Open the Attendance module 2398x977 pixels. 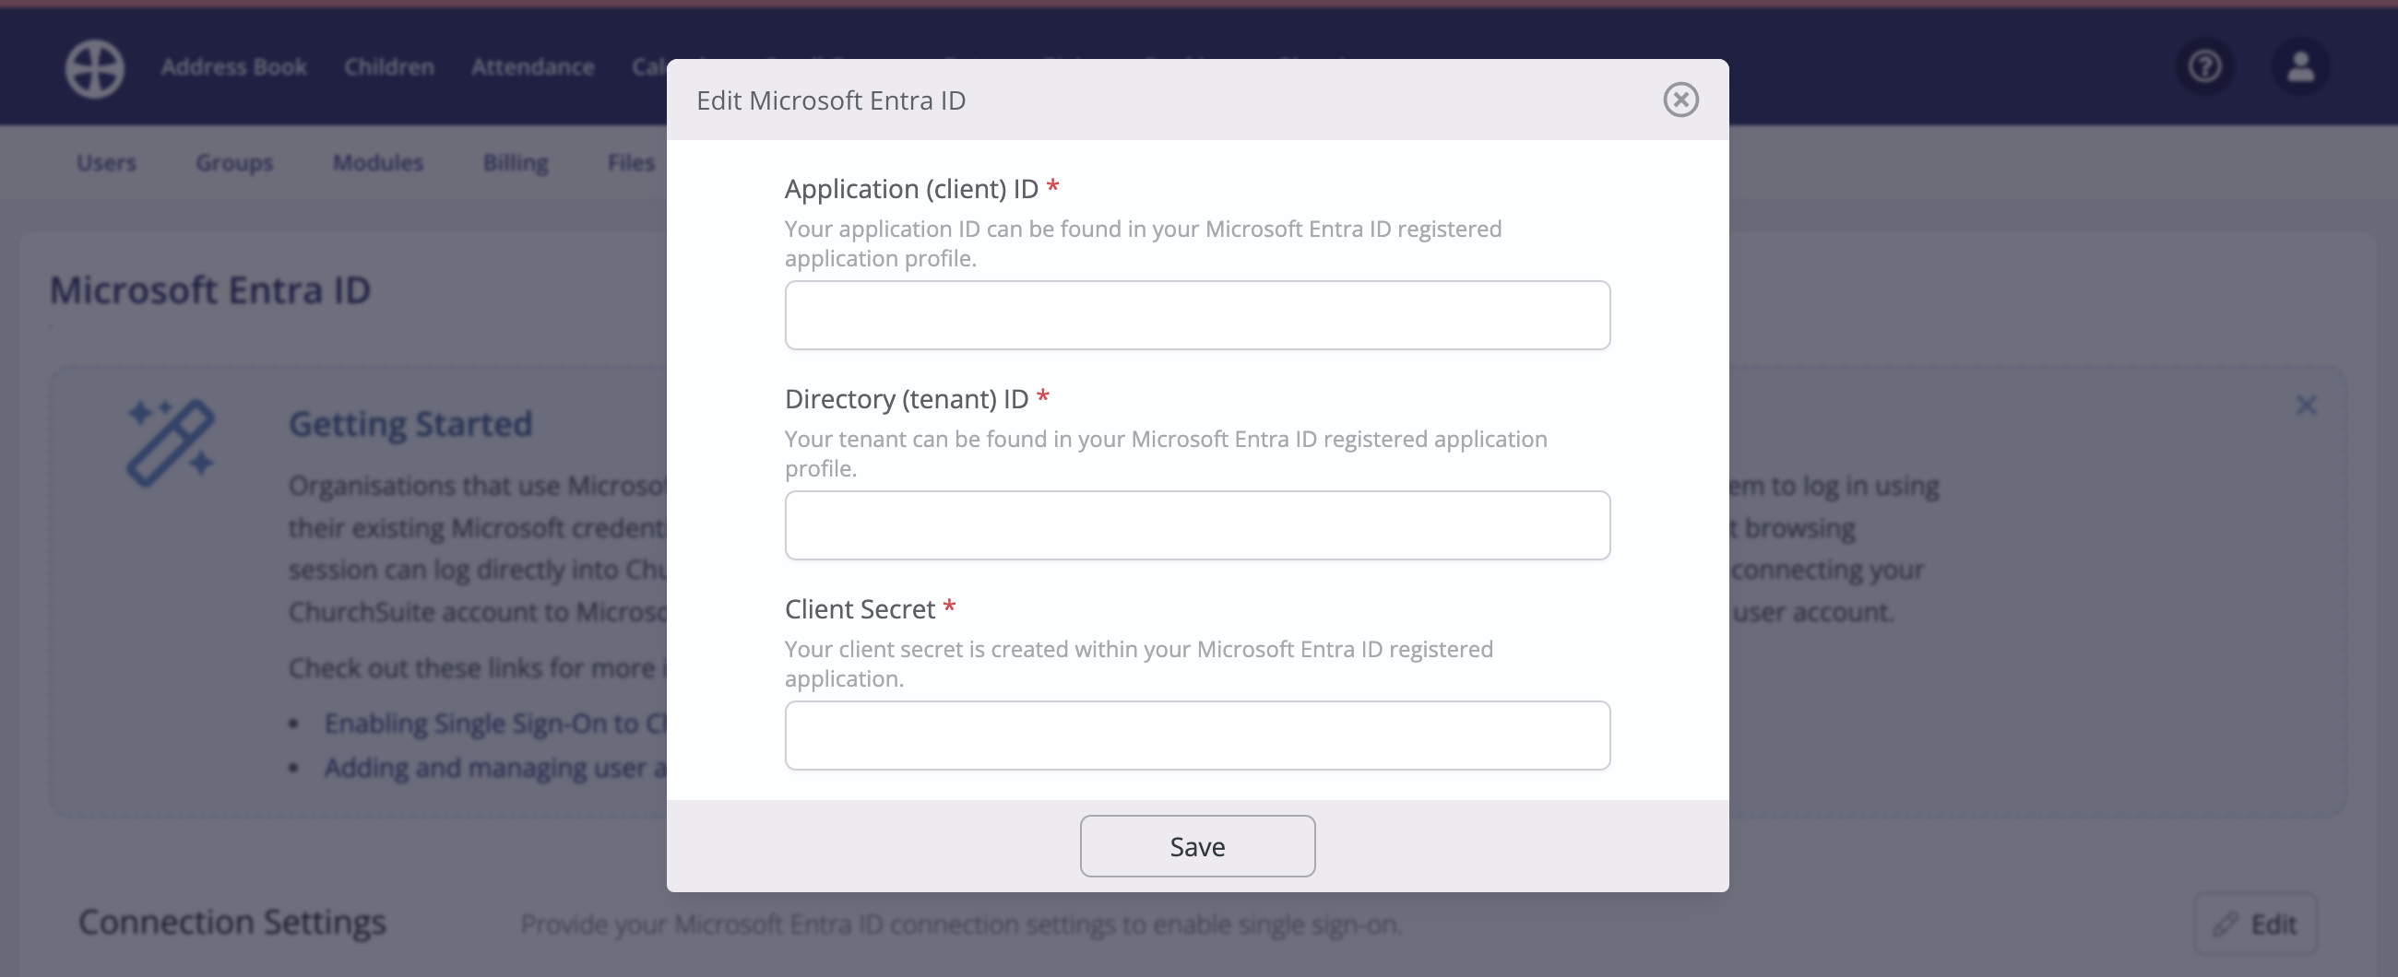click(x=532, y=67)
